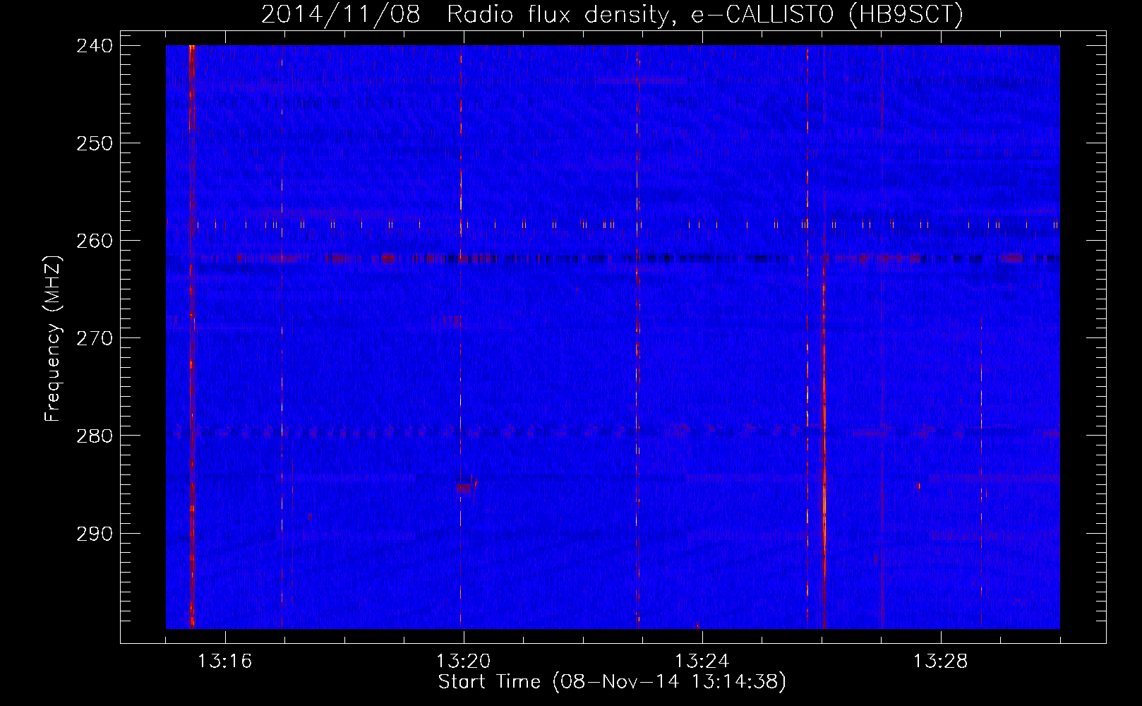Screen dimensions: 1142x706
Task: Click the small red blob near 13:20 at 285 MHz
Action: coord(465,487)
